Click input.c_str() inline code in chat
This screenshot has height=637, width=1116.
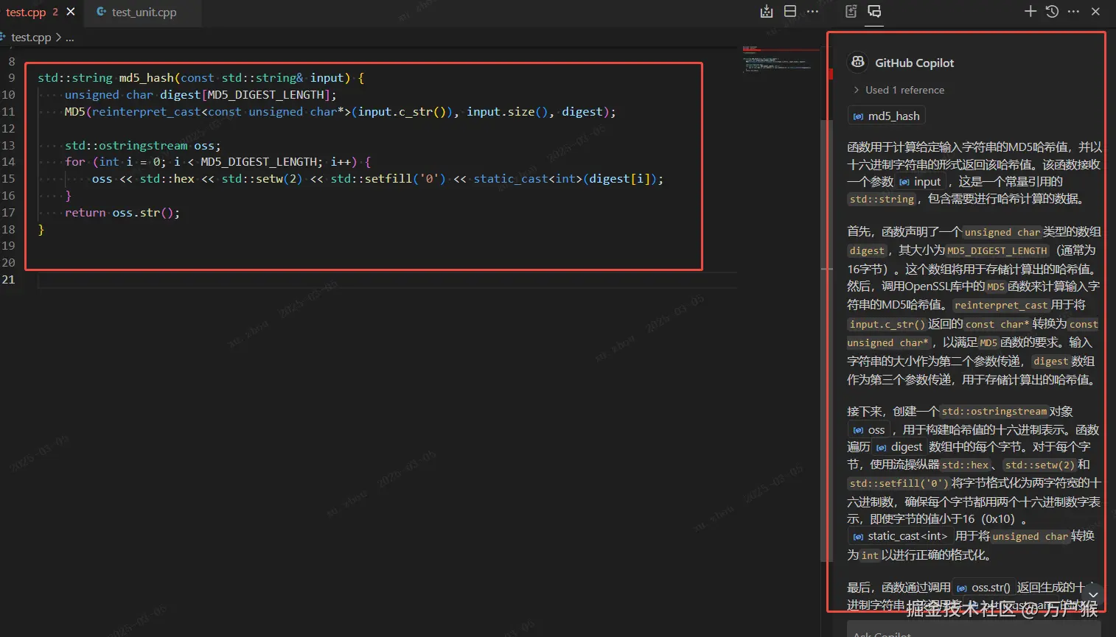click(887, 324)
